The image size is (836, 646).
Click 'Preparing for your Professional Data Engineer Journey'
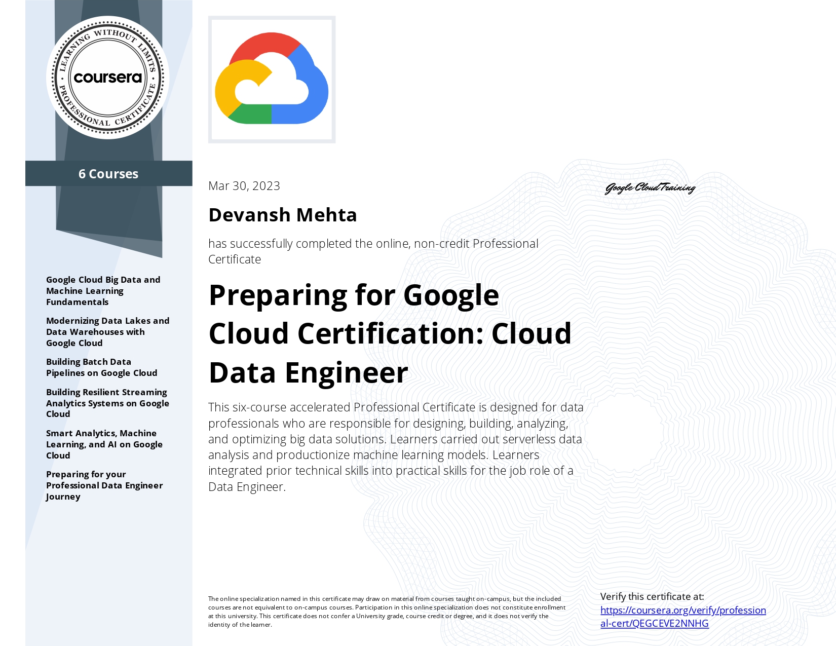pyautogui.click(x=104, y=485)
